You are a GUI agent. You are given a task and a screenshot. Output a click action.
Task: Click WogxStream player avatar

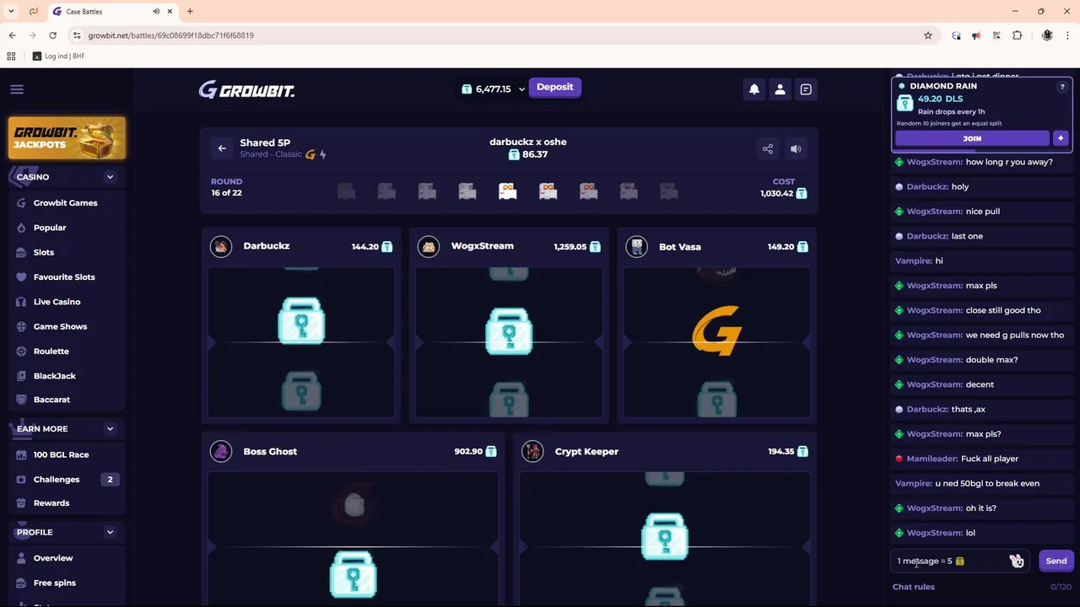pyautogui.click(x=429, y=246)
